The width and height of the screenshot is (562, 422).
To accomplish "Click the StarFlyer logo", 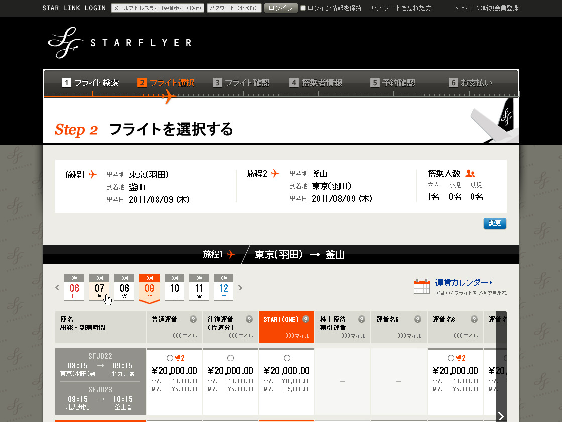I will (119, 43).
